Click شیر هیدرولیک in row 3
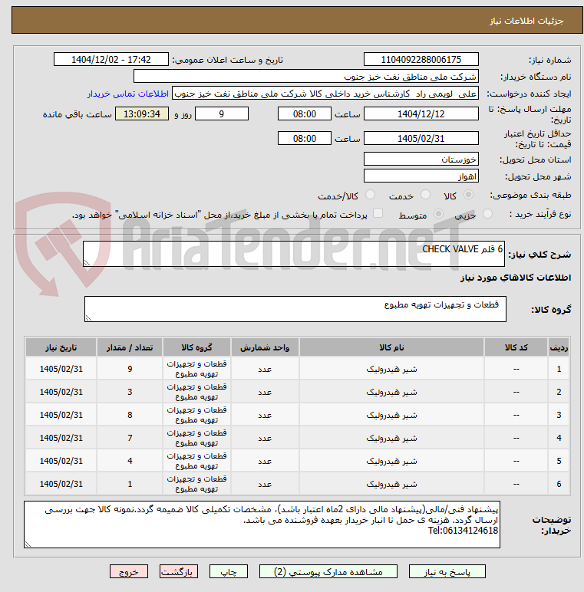The width and height of the screenshot is (584, 592). point(391,415)
